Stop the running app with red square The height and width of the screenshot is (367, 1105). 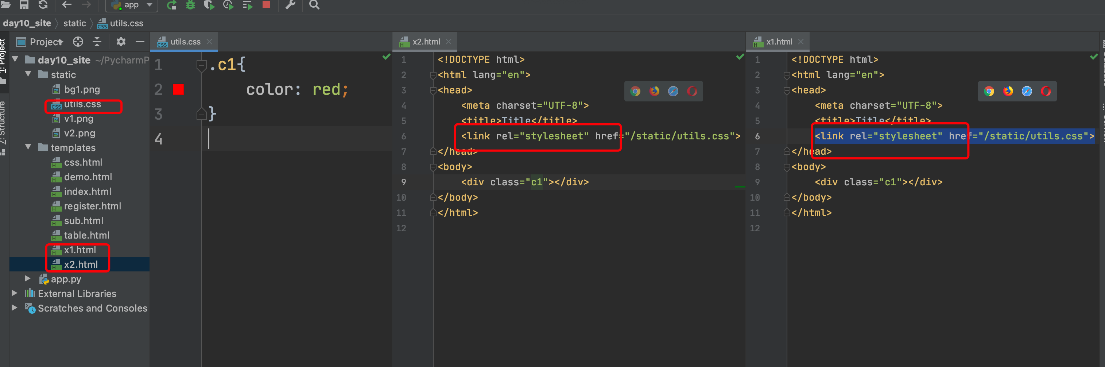266,5
